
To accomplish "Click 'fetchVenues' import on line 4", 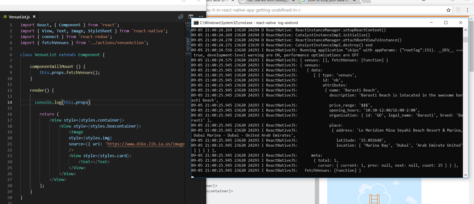I will click(x=55, y=43).
